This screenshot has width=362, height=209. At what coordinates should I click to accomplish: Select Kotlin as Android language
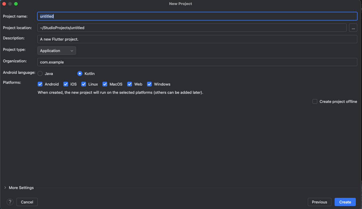coord(80,73)
